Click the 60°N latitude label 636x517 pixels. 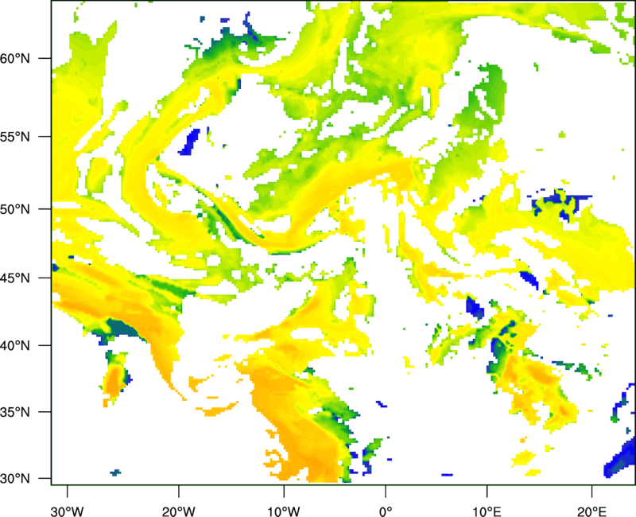tap(15, 58)
